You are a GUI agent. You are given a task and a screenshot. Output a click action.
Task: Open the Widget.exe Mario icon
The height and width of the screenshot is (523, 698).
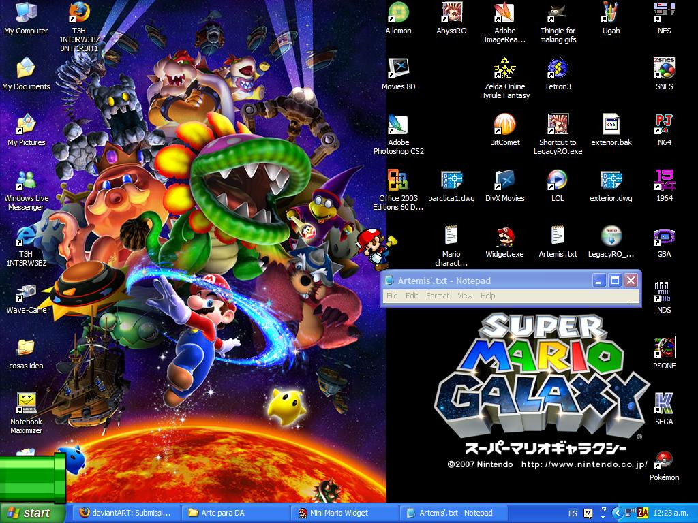pyautogui.click(x=504, y=236)
